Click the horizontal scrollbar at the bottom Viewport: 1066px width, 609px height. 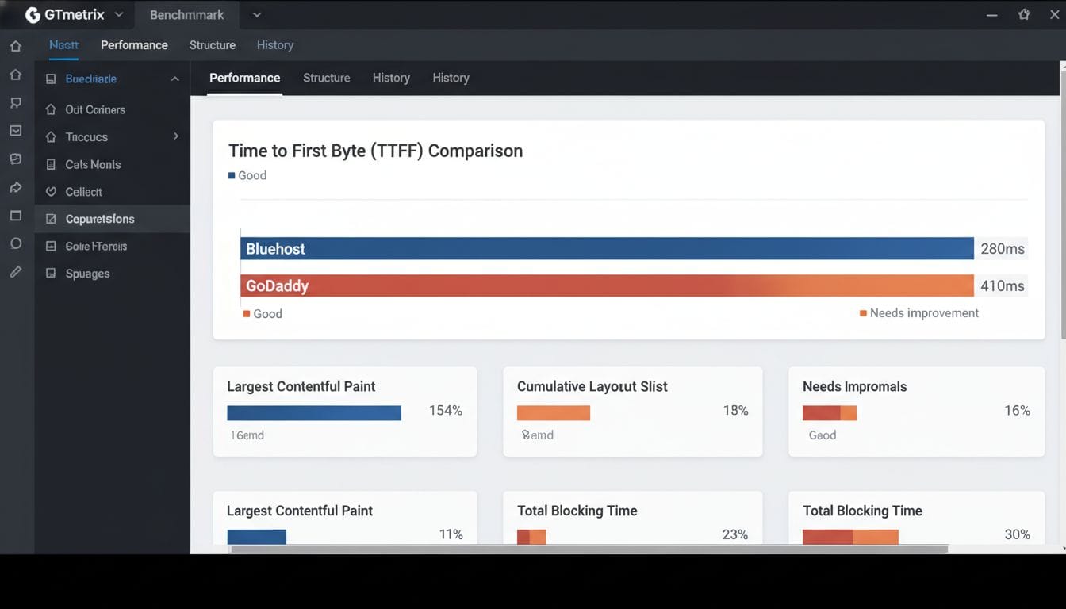(589, 549)
